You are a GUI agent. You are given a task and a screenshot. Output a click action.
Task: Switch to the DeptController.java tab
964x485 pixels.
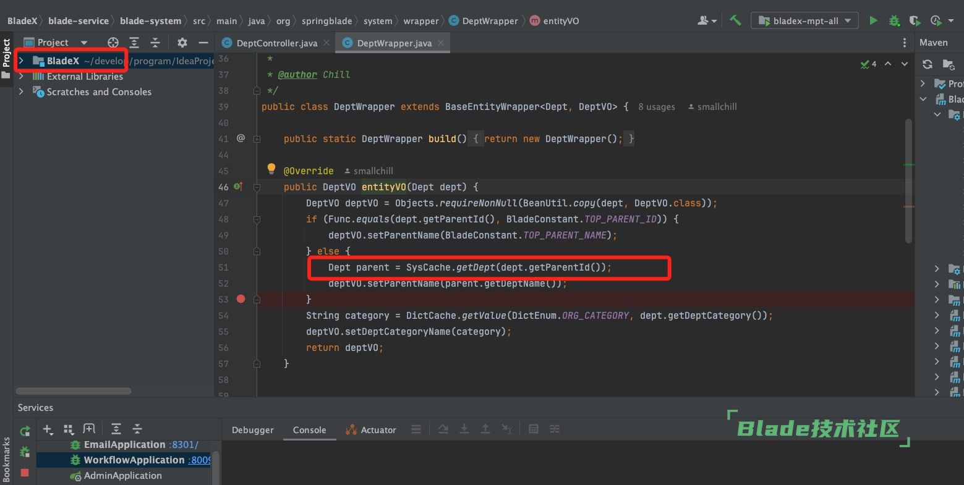[276, 43]
